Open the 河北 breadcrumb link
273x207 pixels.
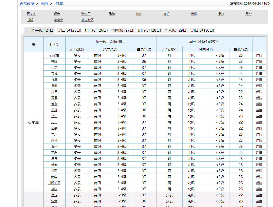point(59,4)
